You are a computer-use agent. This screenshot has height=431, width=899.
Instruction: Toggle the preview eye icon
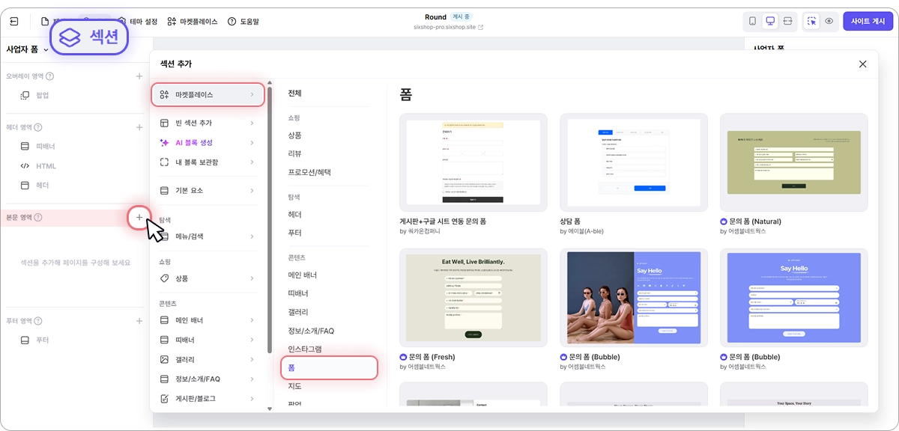[x=829, y=22]
